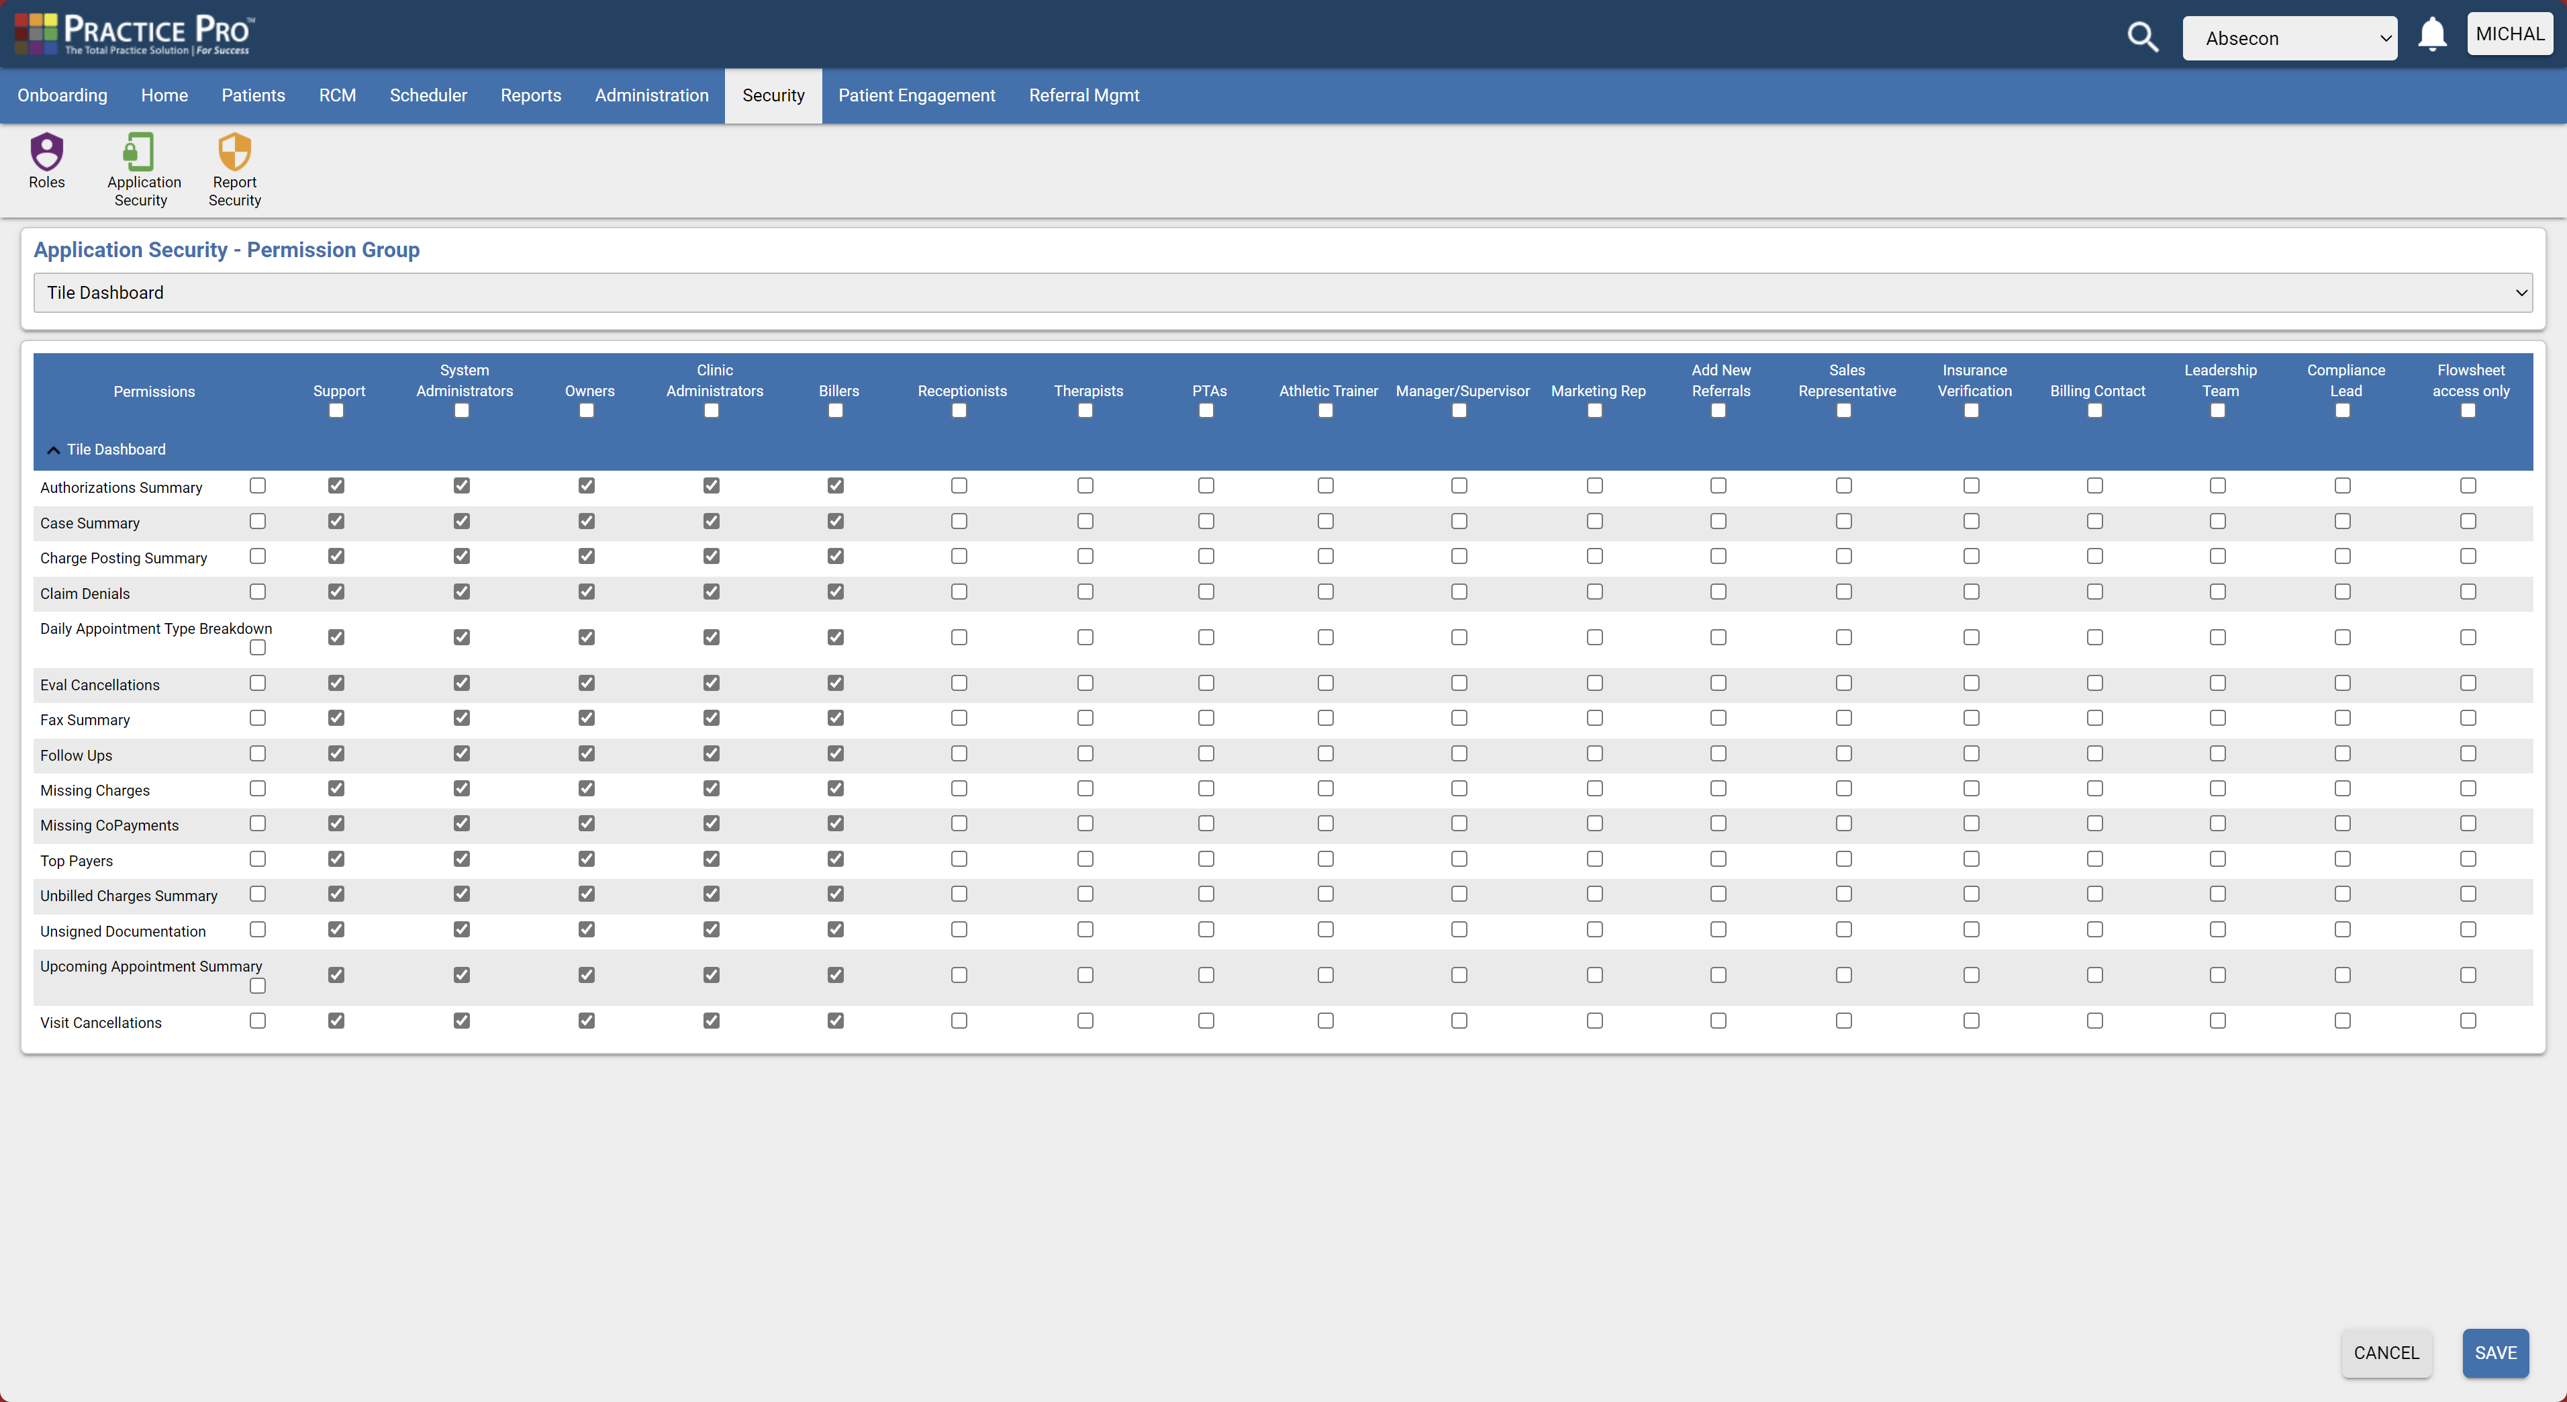Open Report Security settings
Viewport: 2567px width, 1402px height.
233,167
